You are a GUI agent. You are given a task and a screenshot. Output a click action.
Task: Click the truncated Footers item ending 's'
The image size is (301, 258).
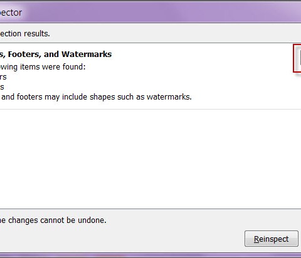coord(2,87)
